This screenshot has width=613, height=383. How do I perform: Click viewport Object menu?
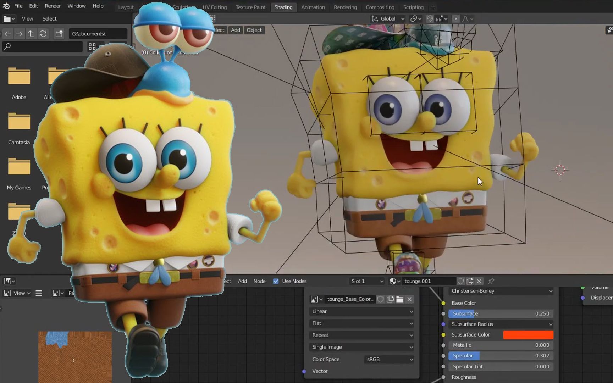pos(254,30)
